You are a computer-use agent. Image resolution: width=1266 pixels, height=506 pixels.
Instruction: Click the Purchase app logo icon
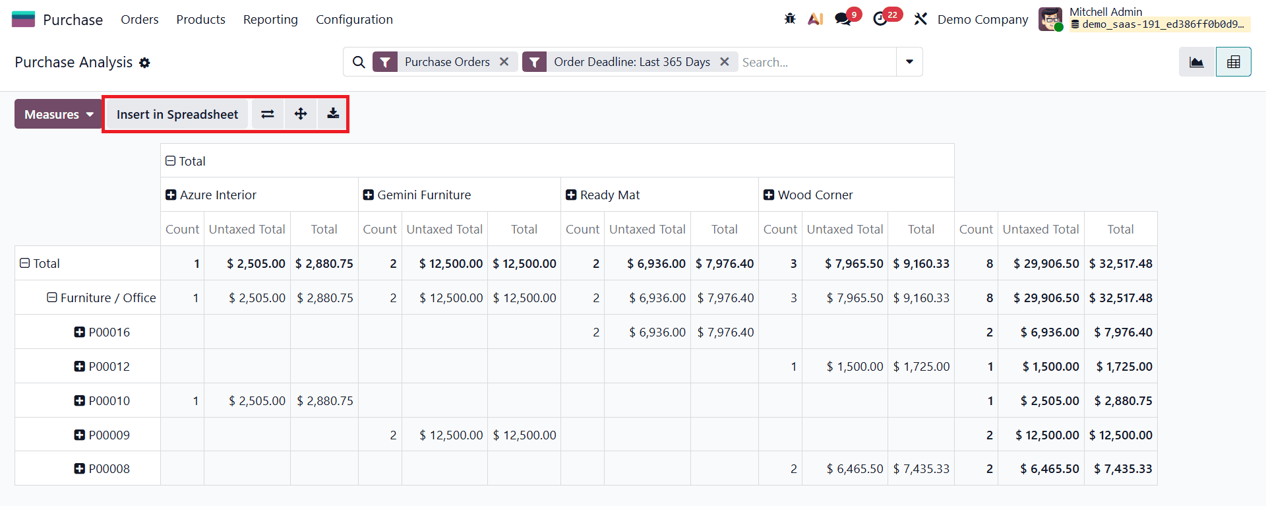(23, 19)
